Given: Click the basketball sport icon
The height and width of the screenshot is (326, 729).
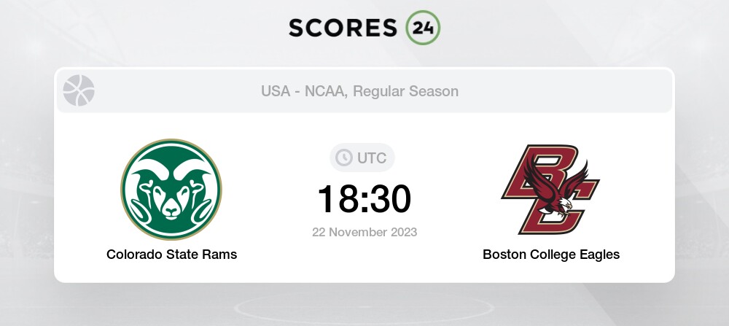Looking at the screenshot, I should pos(79,90).
